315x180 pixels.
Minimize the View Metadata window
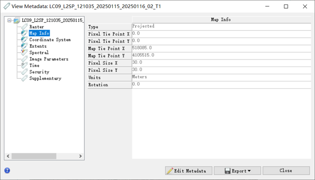pos(267,6)
